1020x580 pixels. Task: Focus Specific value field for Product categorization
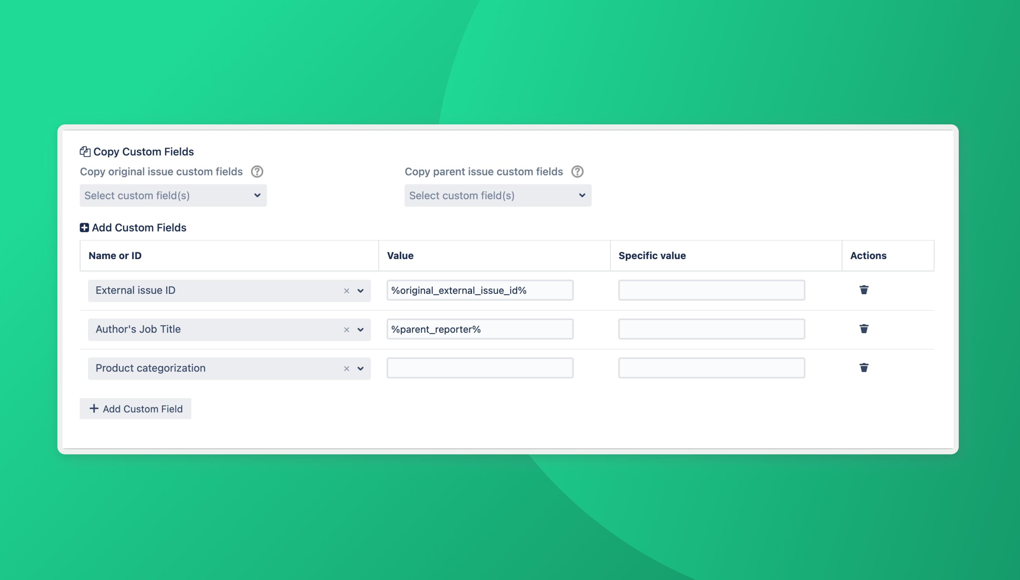(711, 368)
